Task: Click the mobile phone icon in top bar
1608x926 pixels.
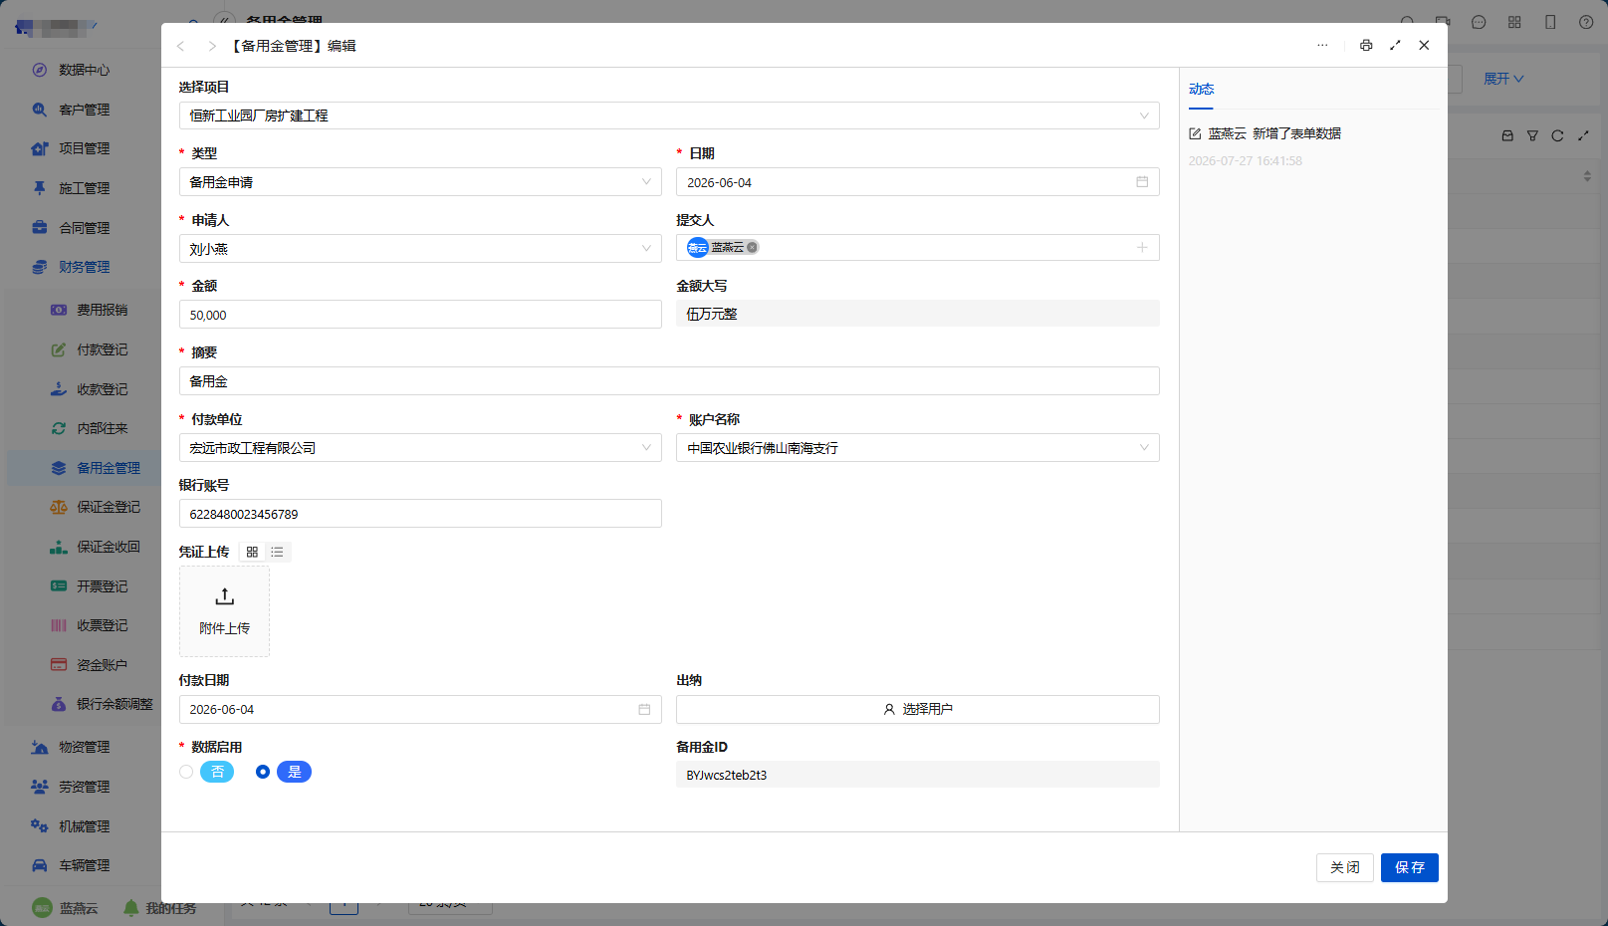Action: pos(1550,22)
